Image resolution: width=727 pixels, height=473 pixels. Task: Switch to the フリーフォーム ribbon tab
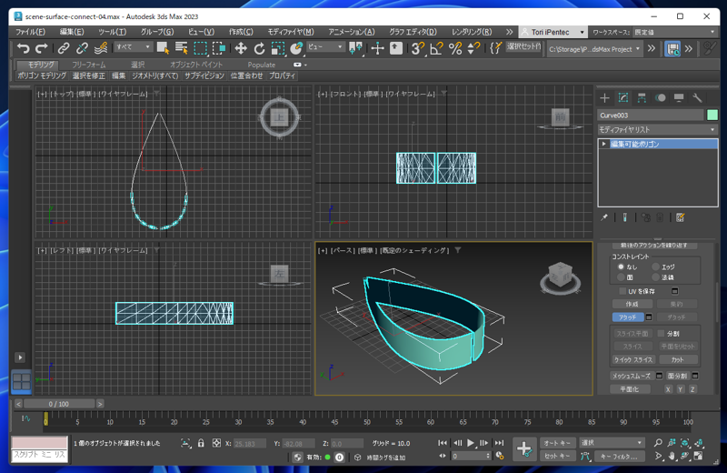point(88,65)
